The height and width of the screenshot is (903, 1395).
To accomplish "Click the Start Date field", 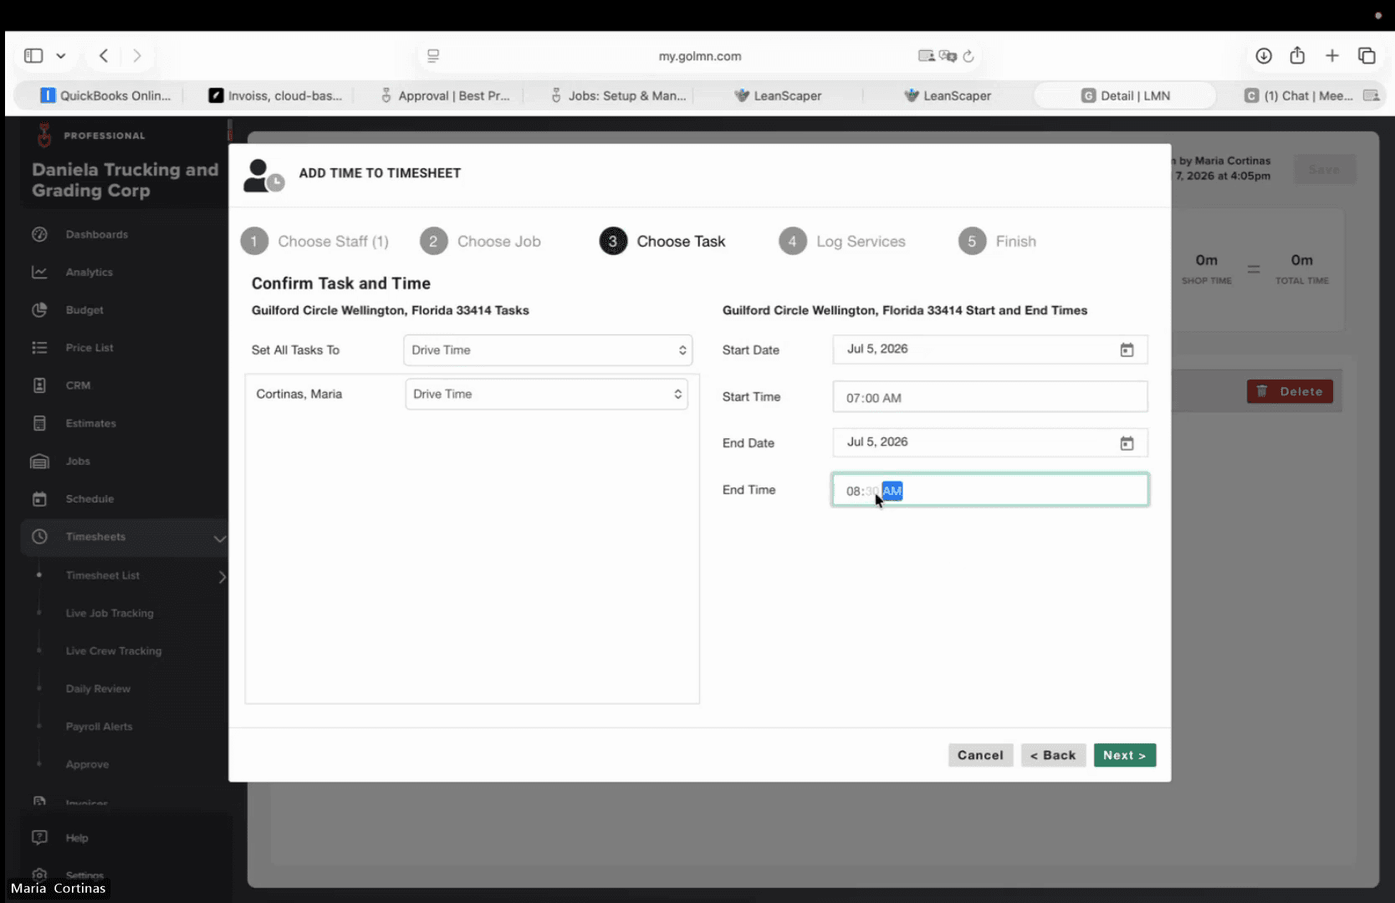I will pos(989,349).
